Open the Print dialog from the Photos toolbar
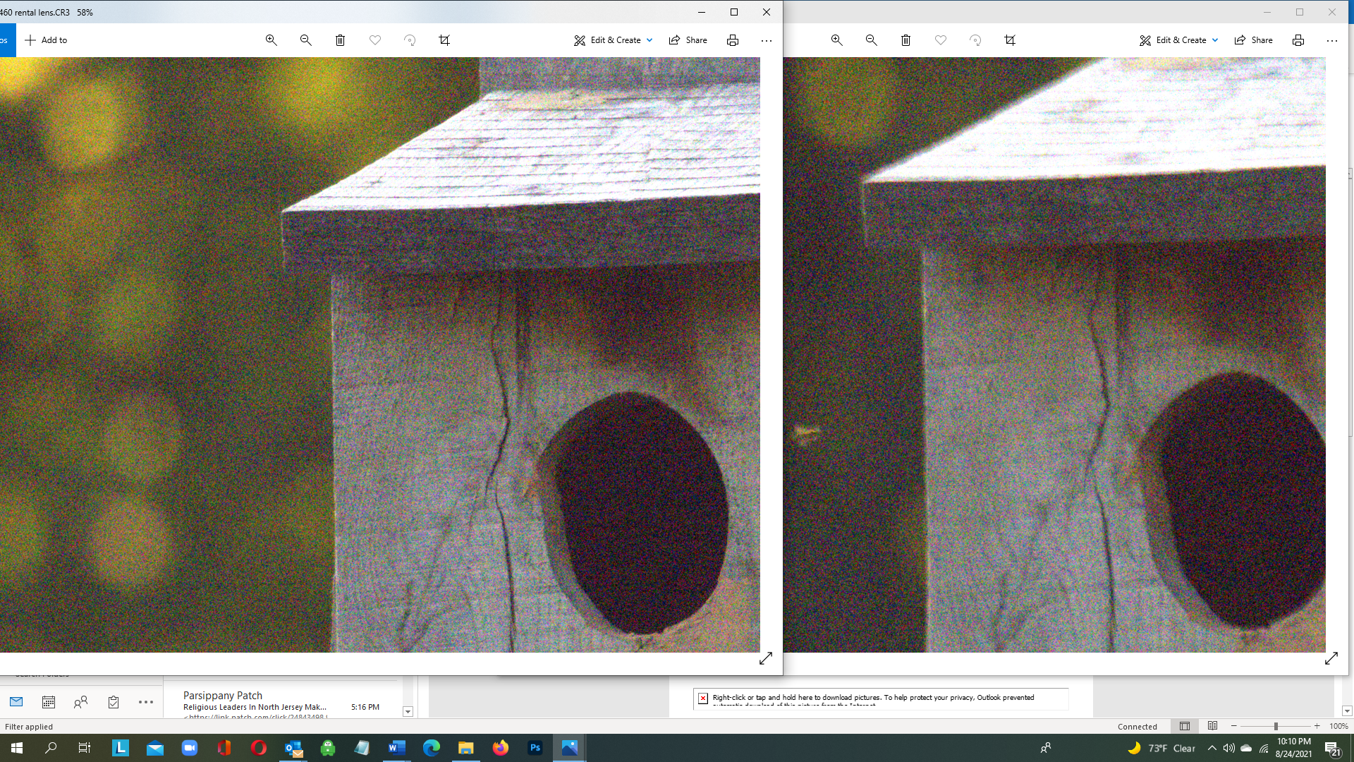Viewport: 1354px width, 762px height. click(x=733, y=40)
